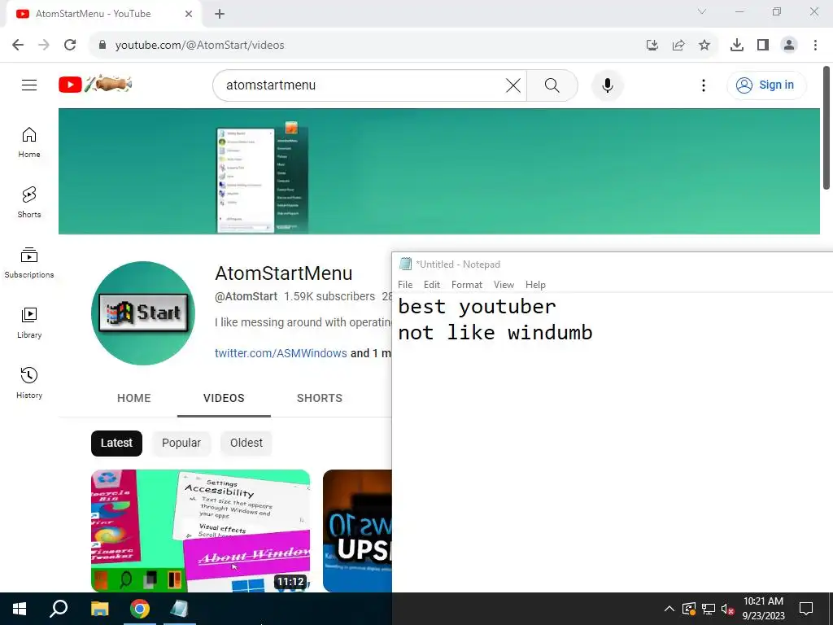Viewport: 833px width, 625px height.
Task: Sort videos by Popular
Action: [x=181, y=443]
